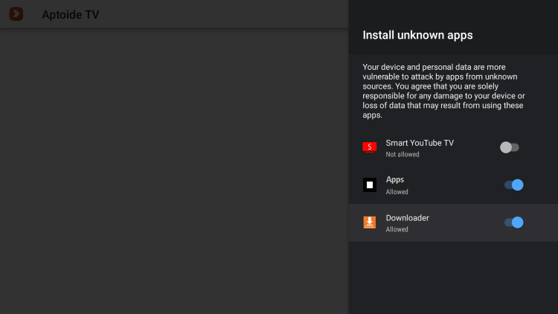Click the Aptoide TV logo icon

(16, 14)
